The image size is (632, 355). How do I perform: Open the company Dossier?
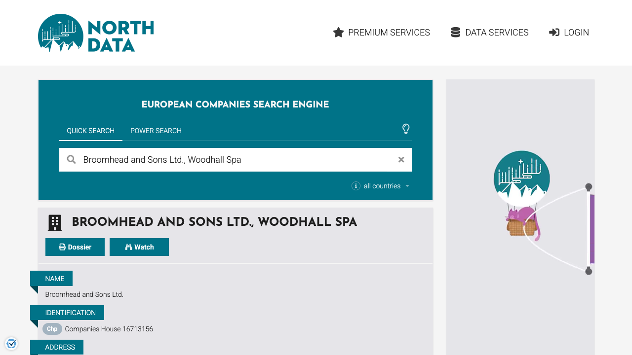[x=75, y=247]
